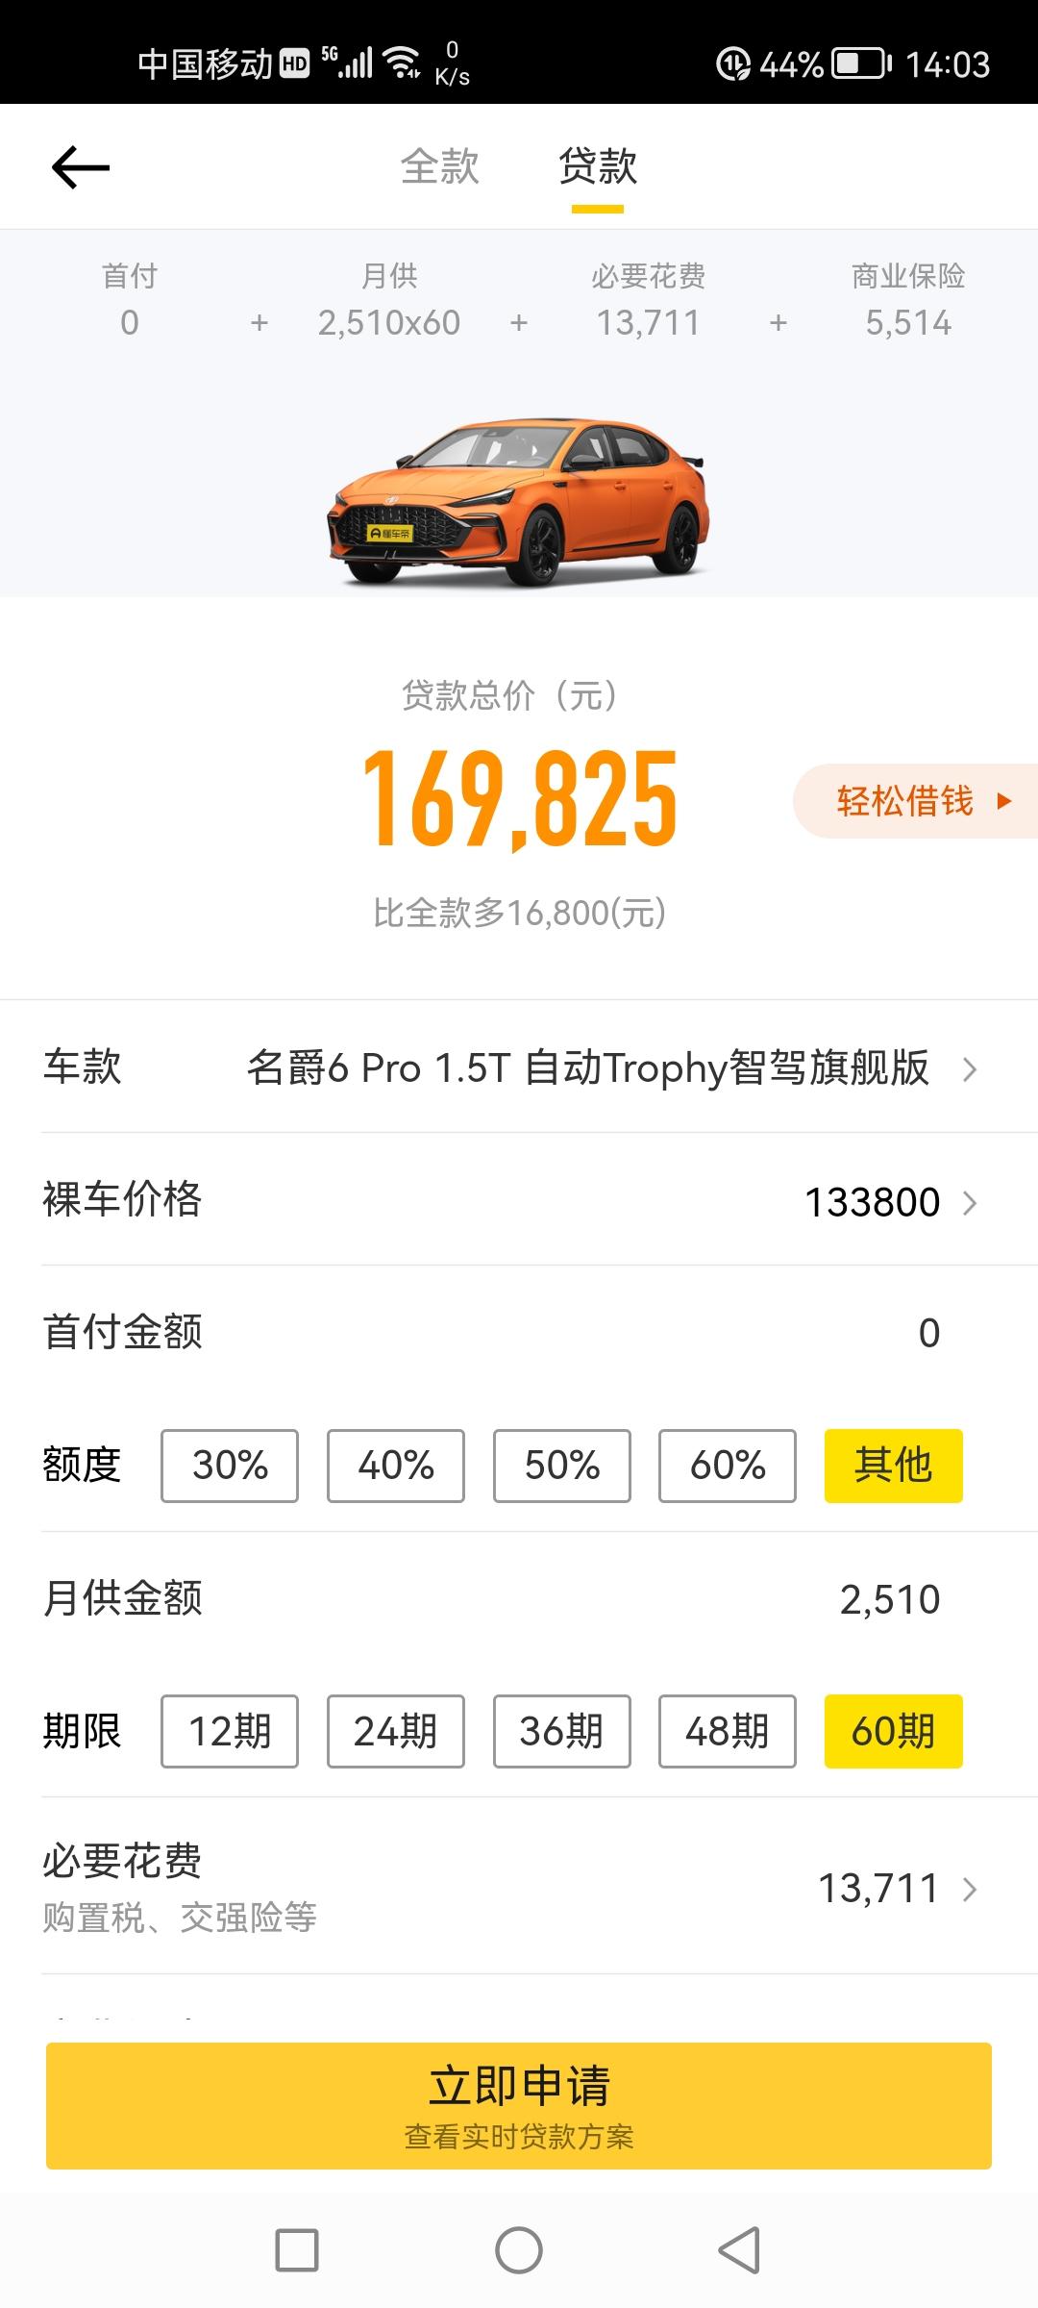Image resolution: width=1038 pixels, height=2308 pixels.
Task: Expand 裸车价格 price row chevron
Action: pos(970,1203)
